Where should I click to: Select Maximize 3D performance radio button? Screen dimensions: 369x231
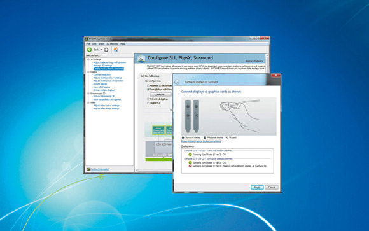[148, 85]
